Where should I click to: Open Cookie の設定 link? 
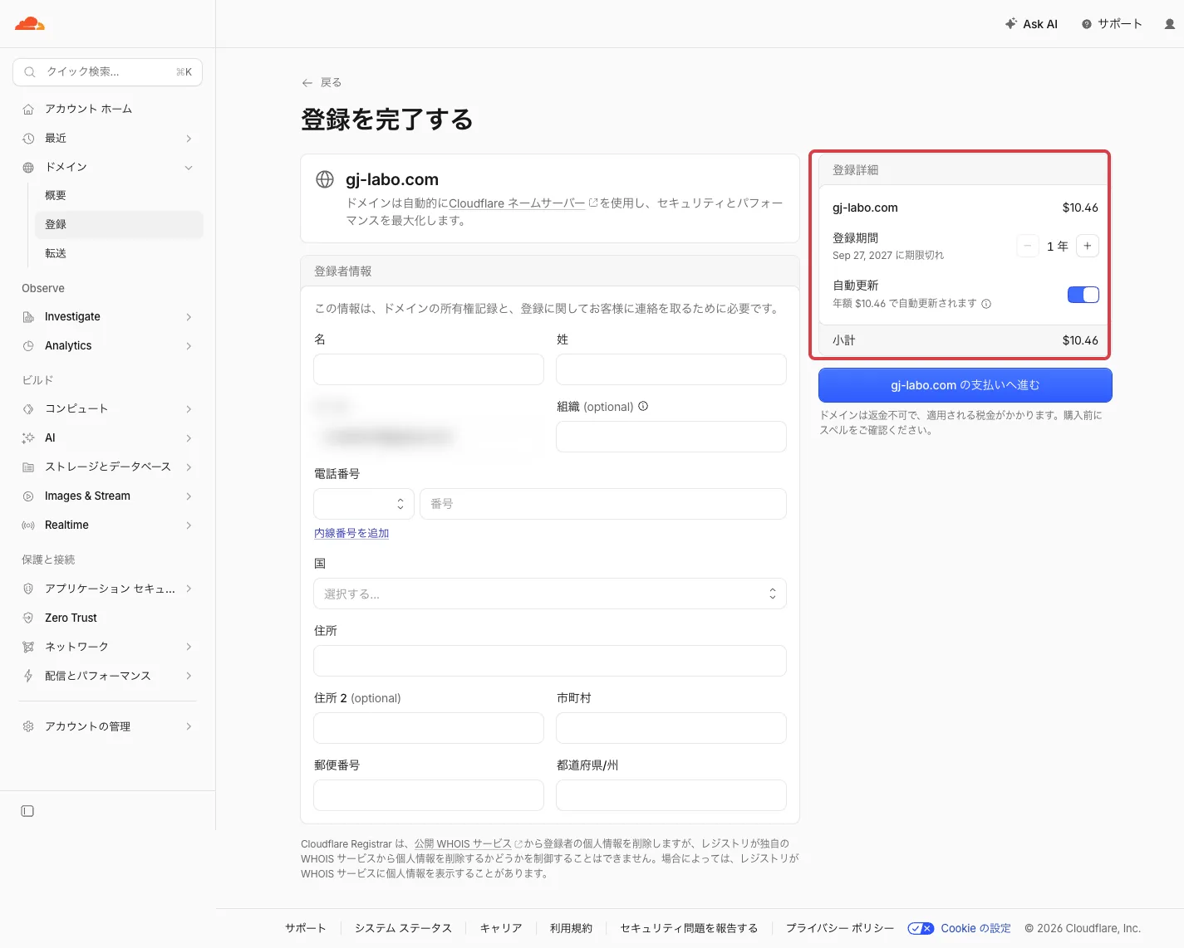(975, 928)
